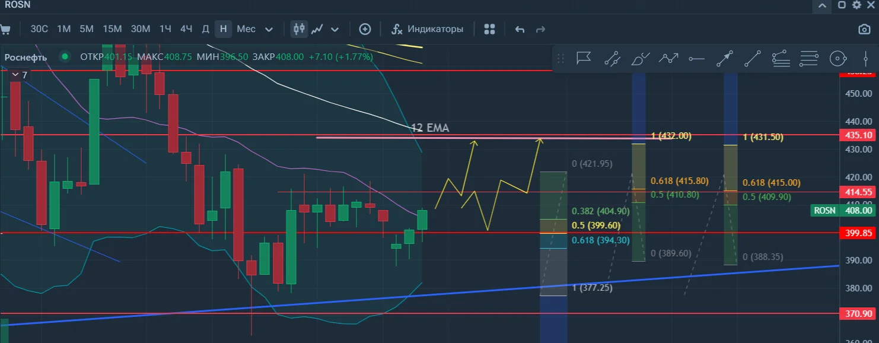Open the Индикаторы menu
This screenshot has height=343, width=879.
pos(435,29)
